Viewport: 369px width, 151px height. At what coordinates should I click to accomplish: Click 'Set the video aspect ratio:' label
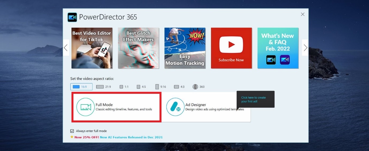point(92,79)
